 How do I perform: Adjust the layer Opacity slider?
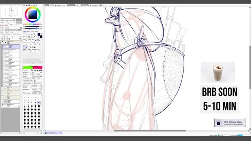[x=13, y=30]
